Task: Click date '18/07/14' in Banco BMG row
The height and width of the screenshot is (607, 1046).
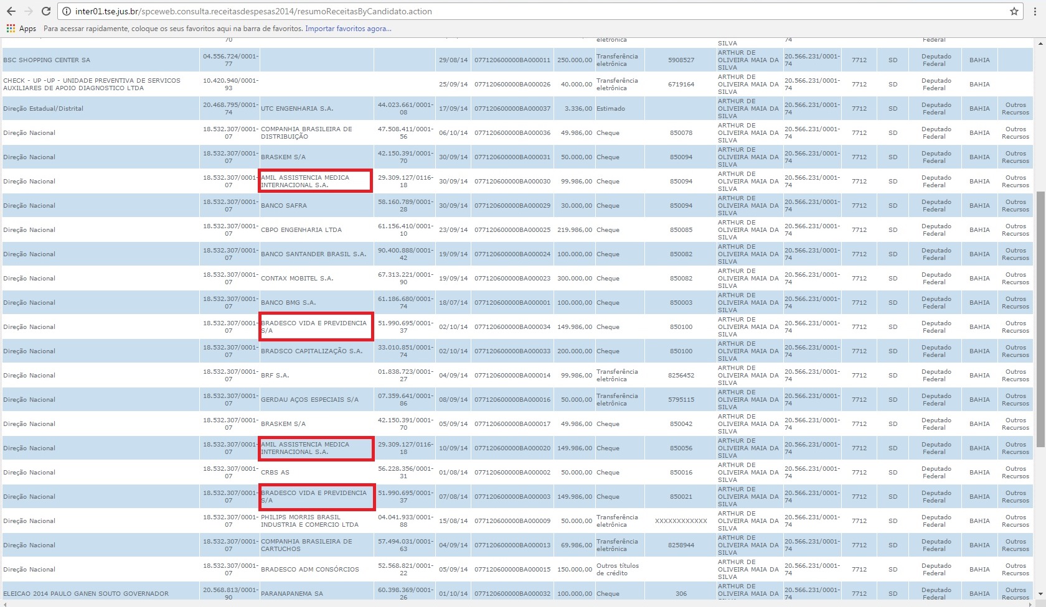Action: tap(453, 303)
